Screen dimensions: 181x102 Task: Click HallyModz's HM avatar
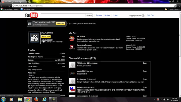tap(72, 89)
